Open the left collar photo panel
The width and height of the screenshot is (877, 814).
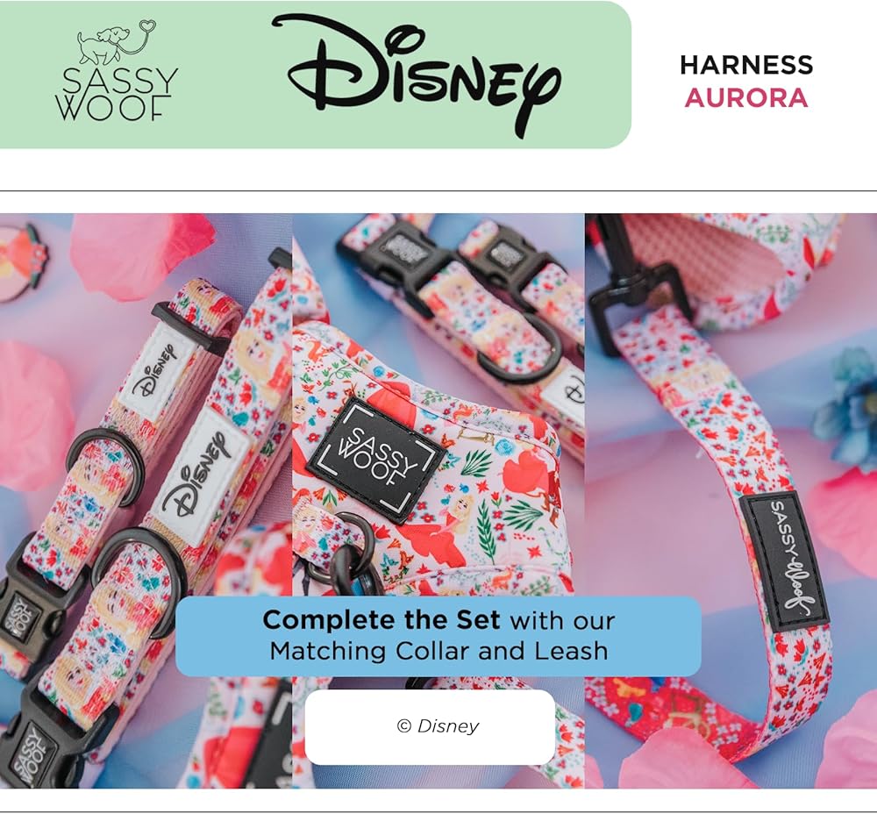[x=146, y=501]
